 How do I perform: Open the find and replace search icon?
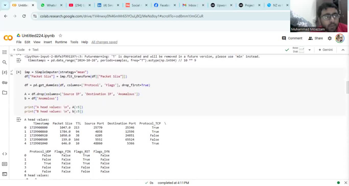point(5,62)
